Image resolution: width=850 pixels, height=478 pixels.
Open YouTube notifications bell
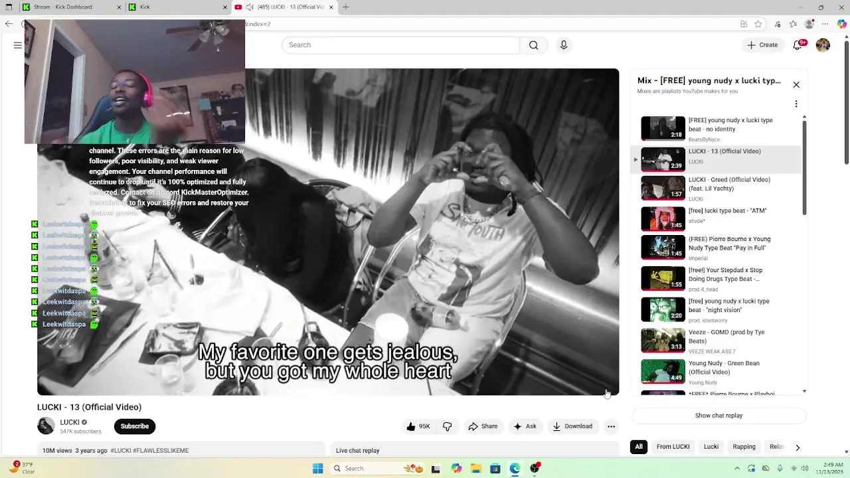coord(798,45)
